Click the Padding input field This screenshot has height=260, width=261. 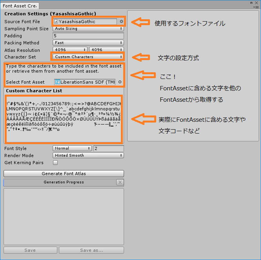[88, 36]
